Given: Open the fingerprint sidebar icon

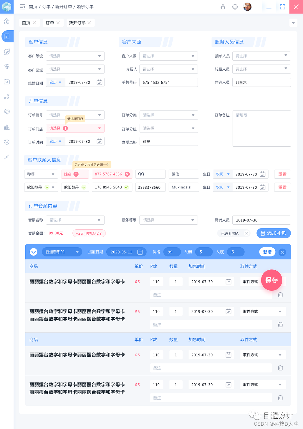Looking at the screenshot, I should 7,112.
